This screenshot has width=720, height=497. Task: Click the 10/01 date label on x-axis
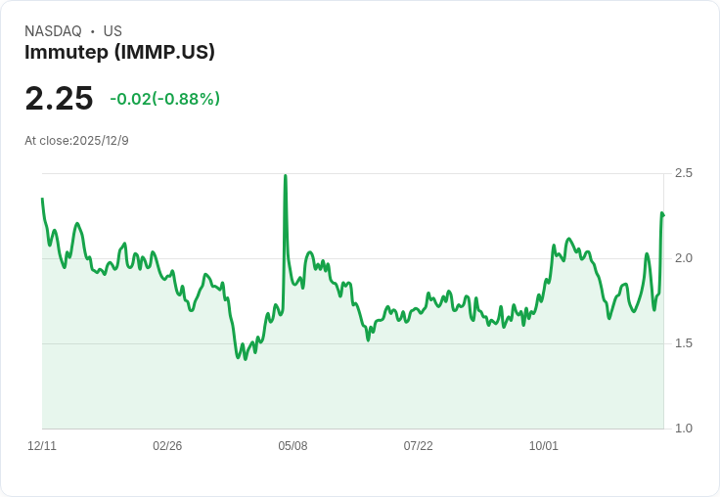coord(544,446)
